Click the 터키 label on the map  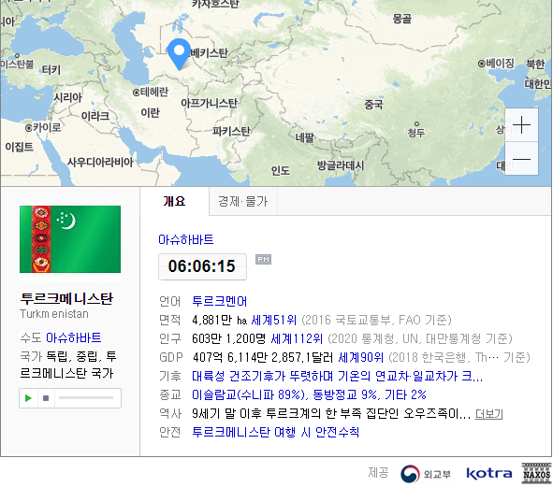point(51,70)
